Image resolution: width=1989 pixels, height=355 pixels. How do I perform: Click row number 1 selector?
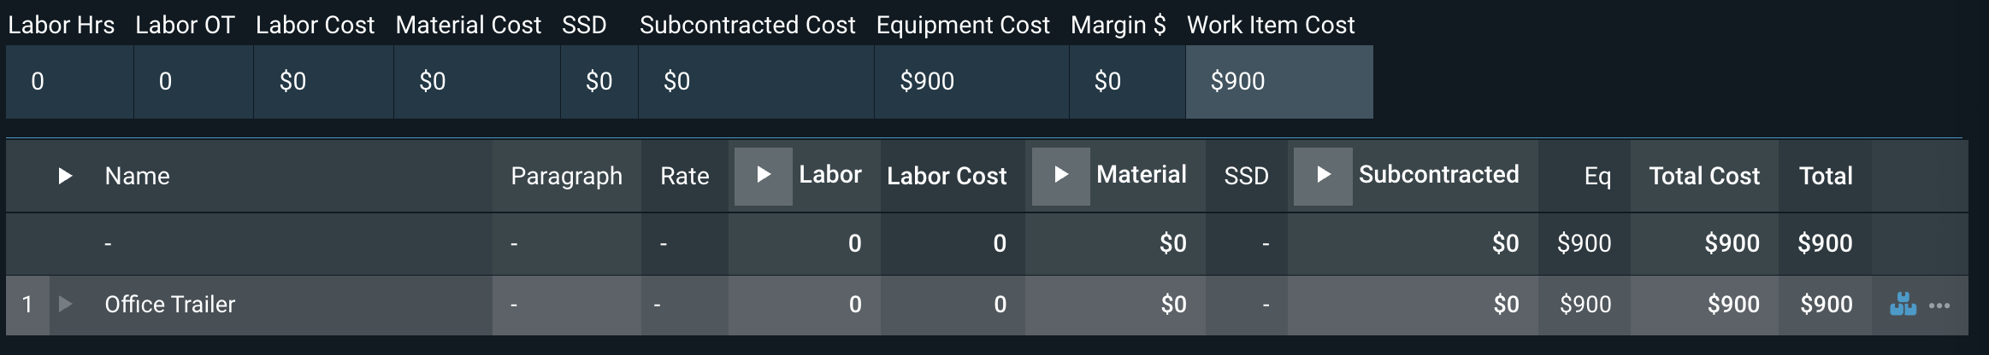tap(27, 304)
